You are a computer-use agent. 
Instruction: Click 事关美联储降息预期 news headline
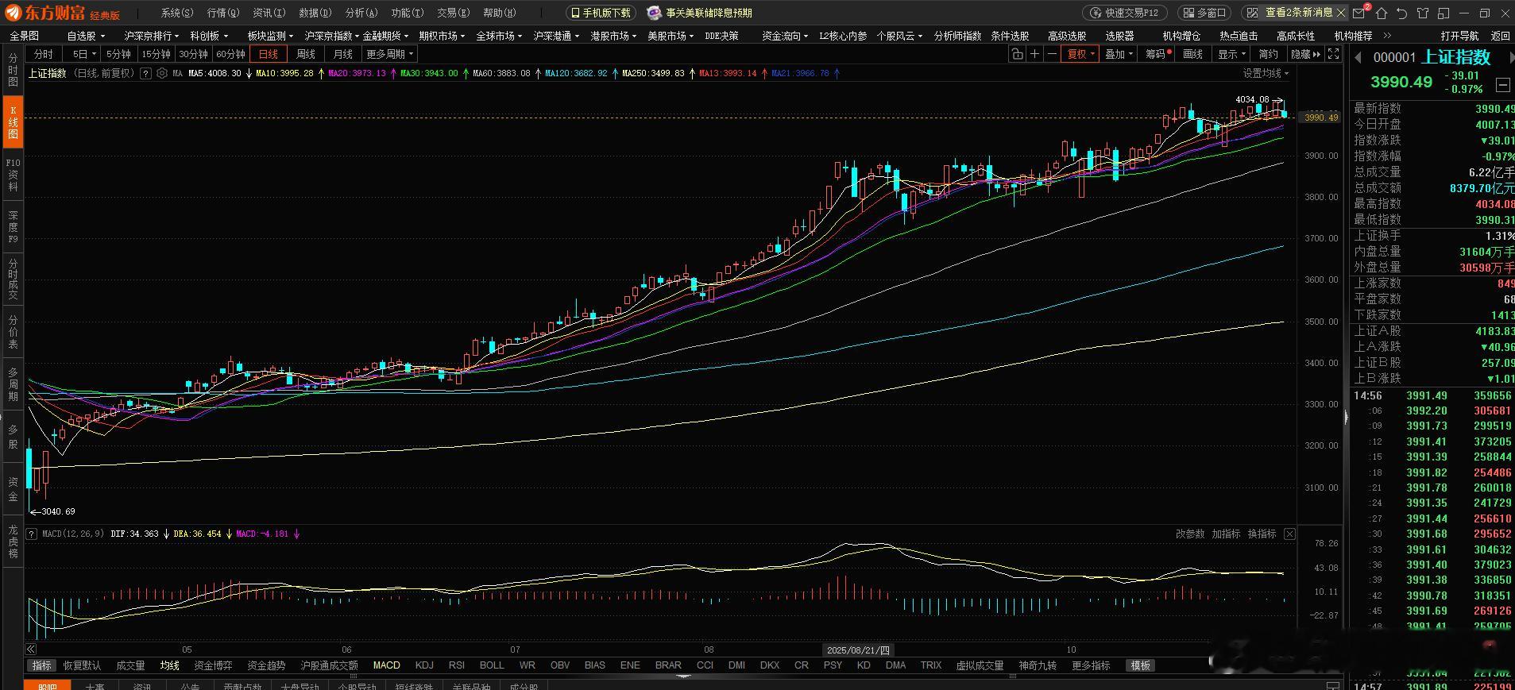click(x=709, y=13)
